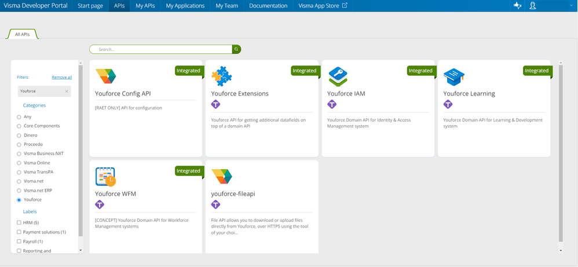Viewport: 578px width, 267px height.
Task: Check the Payment solutions (1) label
Action: tap(19, 232)
